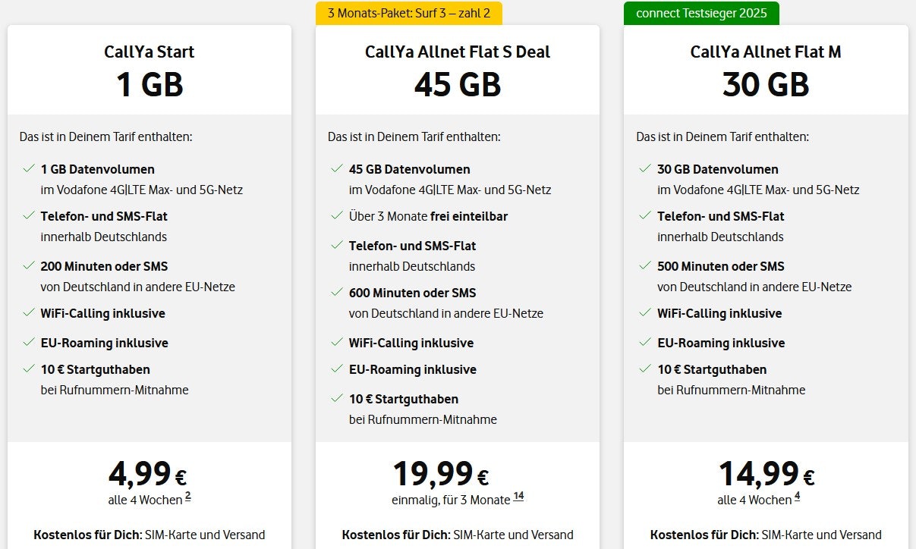Click checkmark beside 500 Minuten oder SMS
The width and height of the screenshot is (916, 549).
click(x=645, y=265)
